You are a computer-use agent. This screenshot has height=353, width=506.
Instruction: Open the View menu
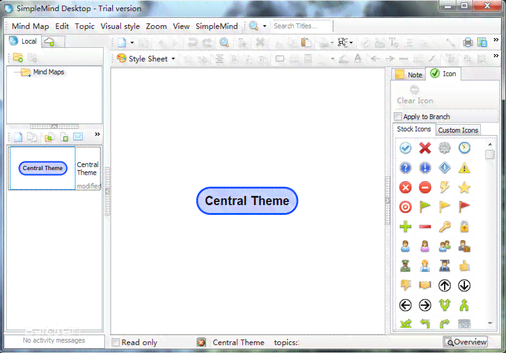(181, 26)
